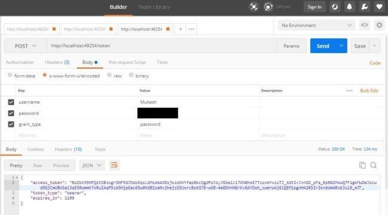Uncheck the grant_type parameter checkbox
Viewport: 388px width, 215px height.
tap(11, 124)
